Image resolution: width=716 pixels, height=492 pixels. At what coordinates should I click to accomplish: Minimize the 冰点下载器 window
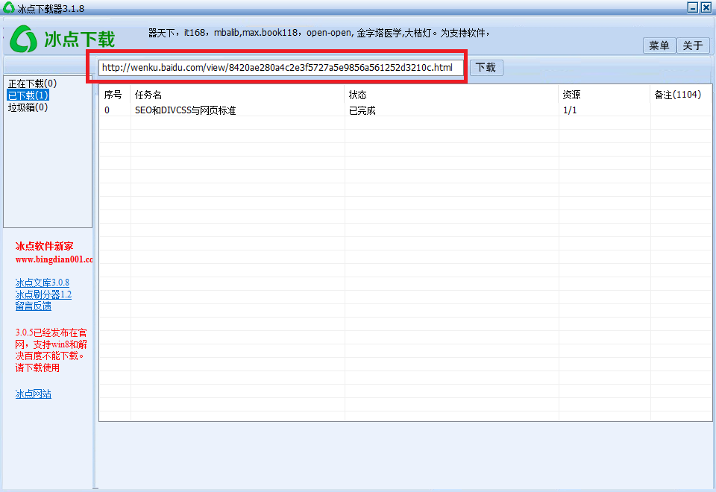pyautogui.click(x=693, y=7)
